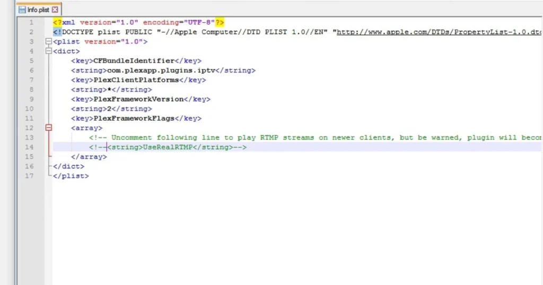Collapse the array fold marker on line 12

[48, 128]
